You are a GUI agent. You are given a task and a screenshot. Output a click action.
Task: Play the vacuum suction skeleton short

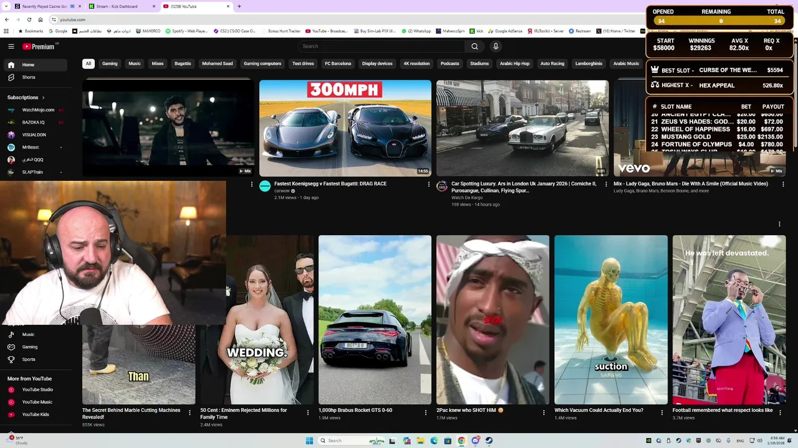[611, 320]
